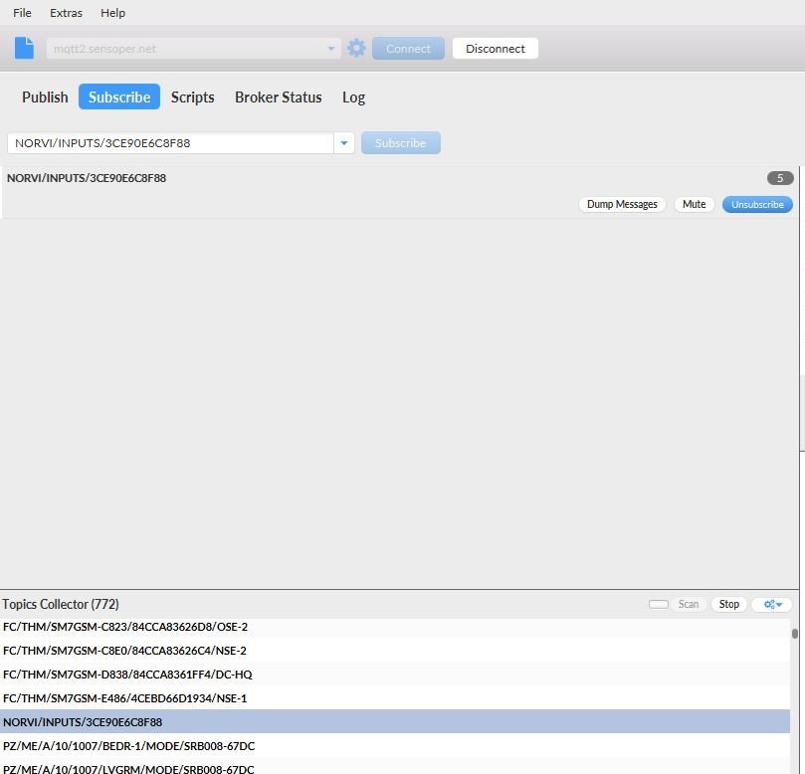Click the blue document profile icon
The image size is (805, 774).
tap(24, 48)
